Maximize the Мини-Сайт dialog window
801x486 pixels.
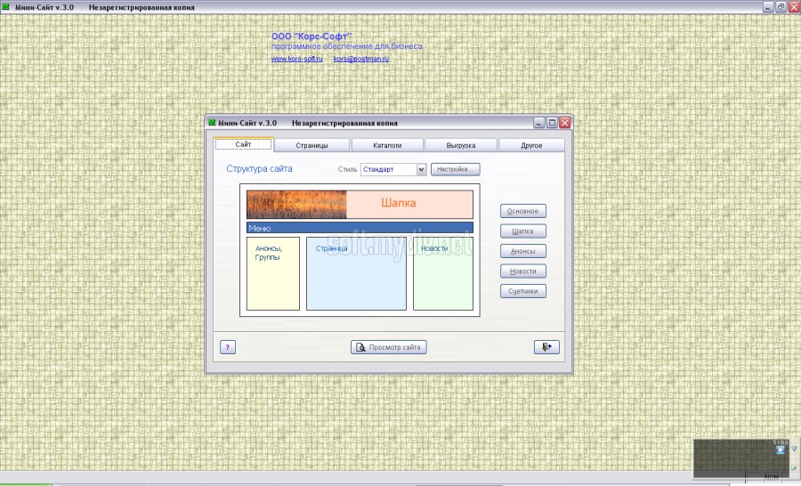click(552, 123)
